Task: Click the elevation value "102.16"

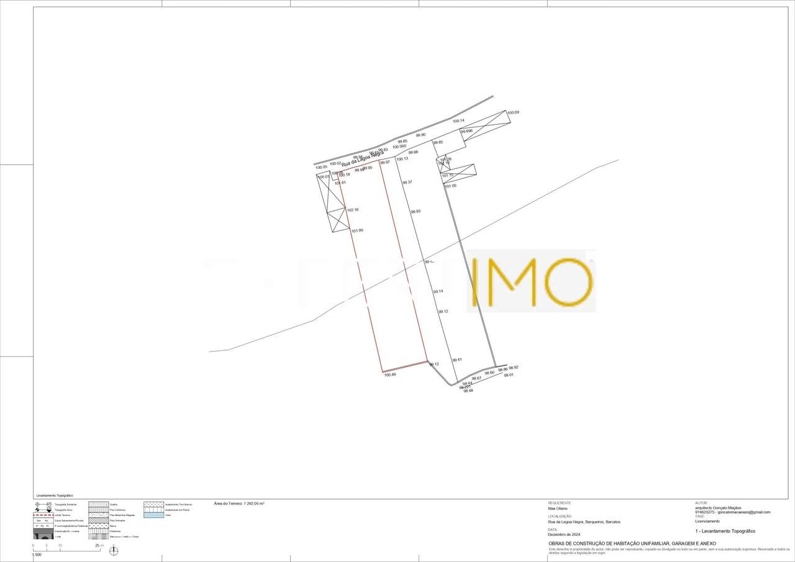Action: [x=353, y=210]
